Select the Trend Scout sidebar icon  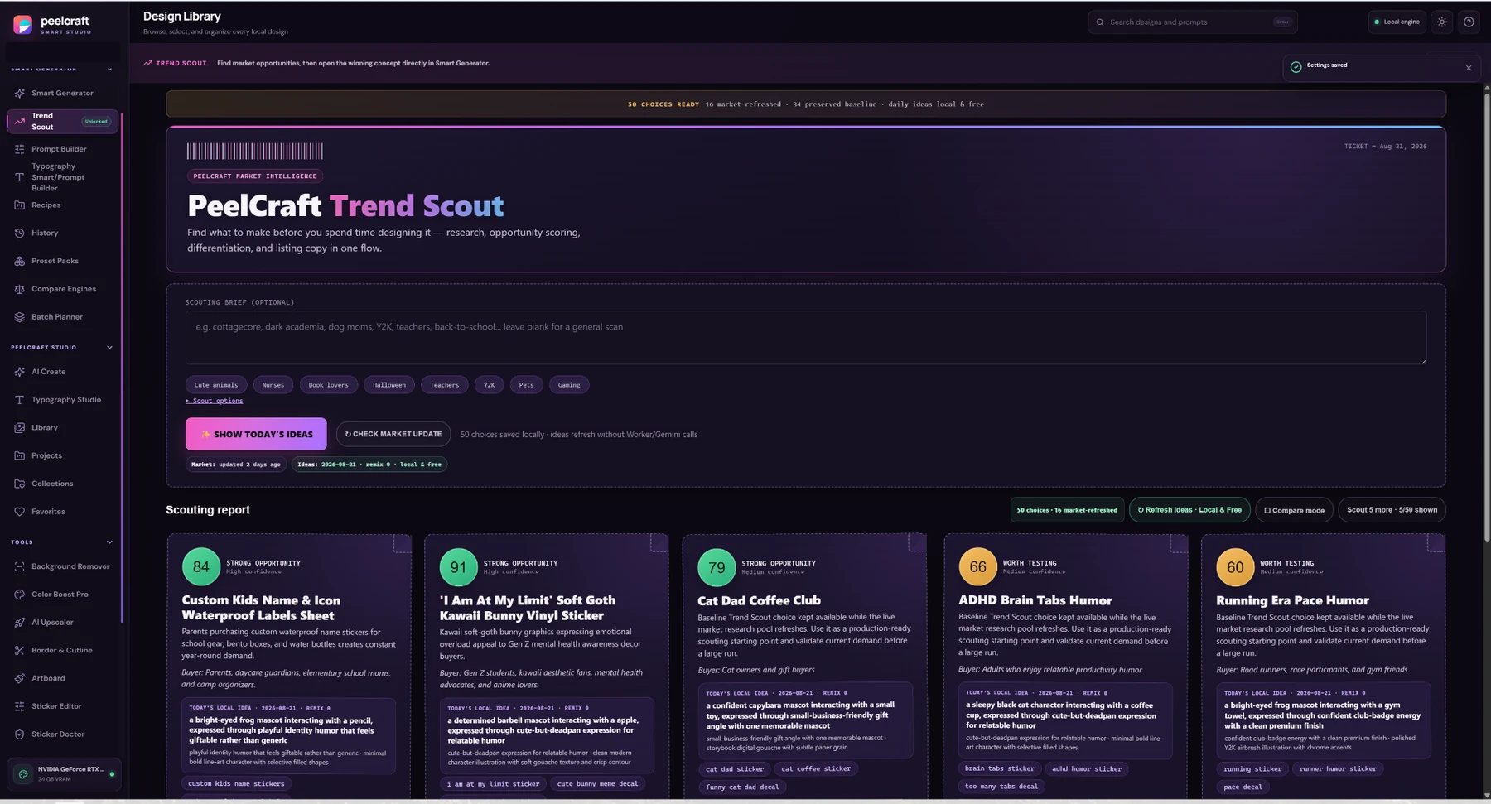click(x=19, y=122)
